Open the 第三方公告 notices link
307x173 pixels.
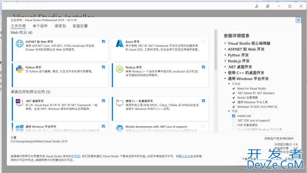(x=186, y=156)
